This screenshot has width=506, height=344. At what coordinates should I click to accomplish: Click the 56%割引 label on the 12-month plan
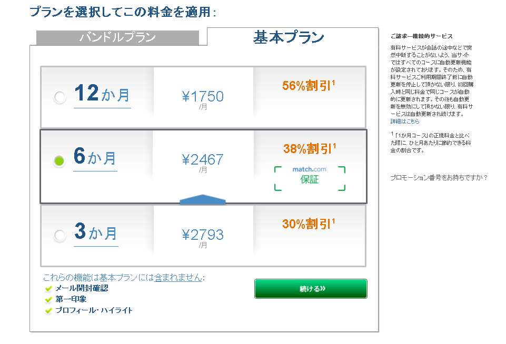tap(309, 84)
